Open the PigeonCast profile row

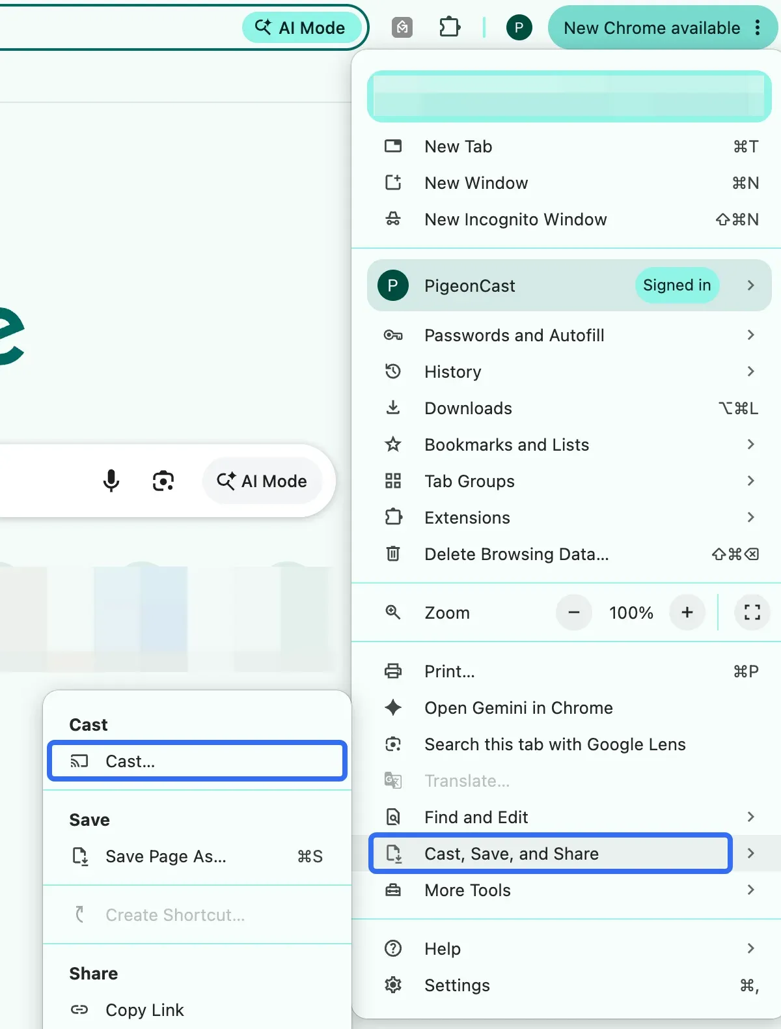(569, 285)
